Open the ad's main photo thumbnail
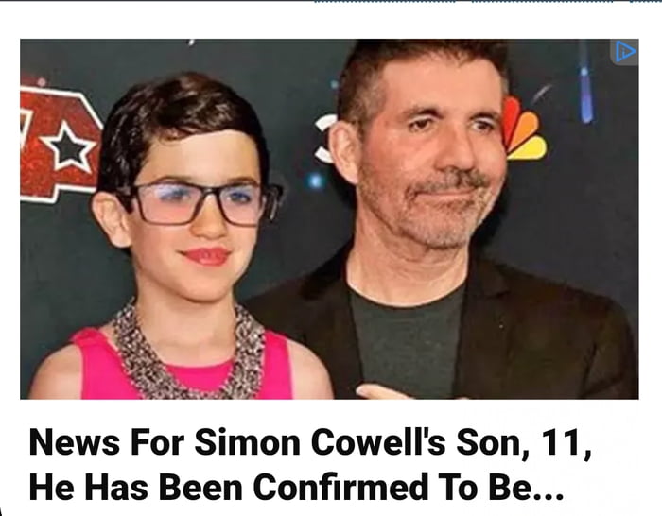 point(329,219)
